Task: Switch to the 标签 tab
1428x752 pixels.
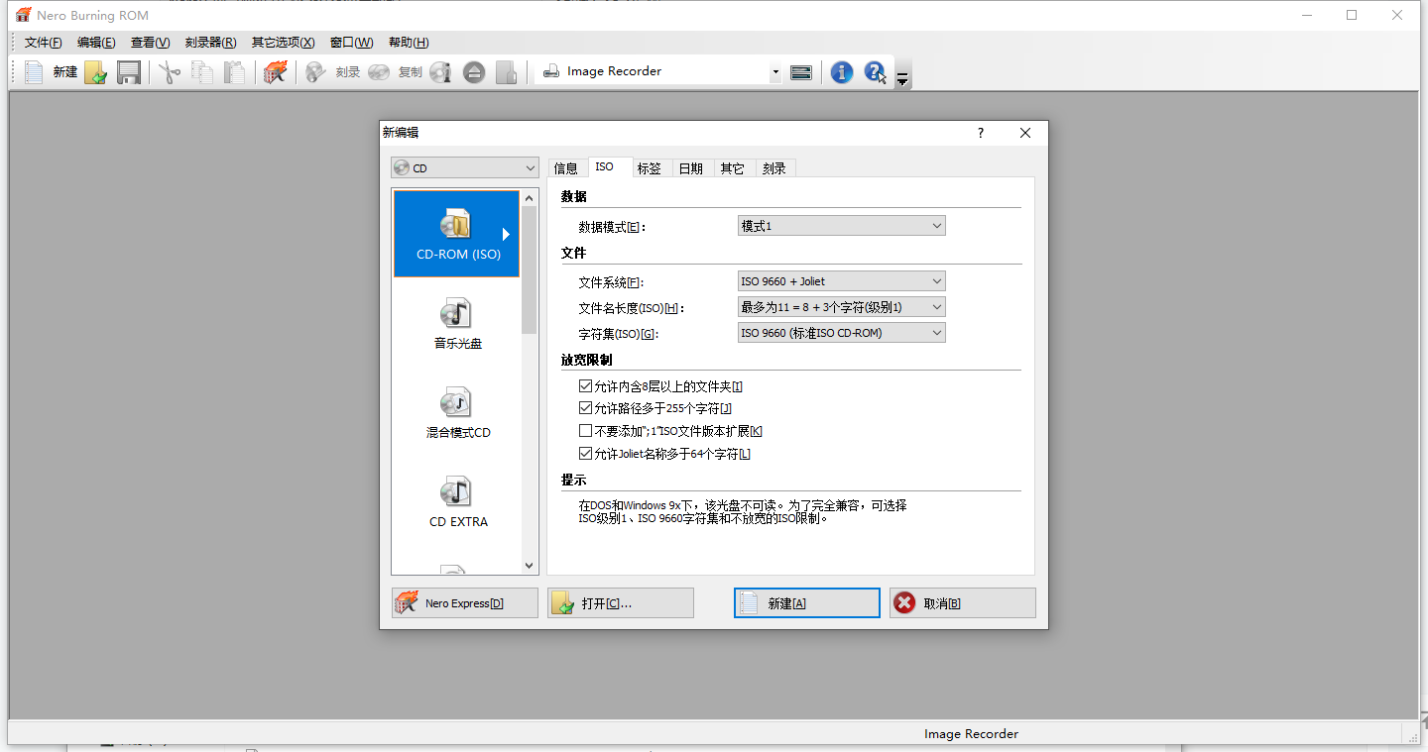Action: click(x=650, y=168)
